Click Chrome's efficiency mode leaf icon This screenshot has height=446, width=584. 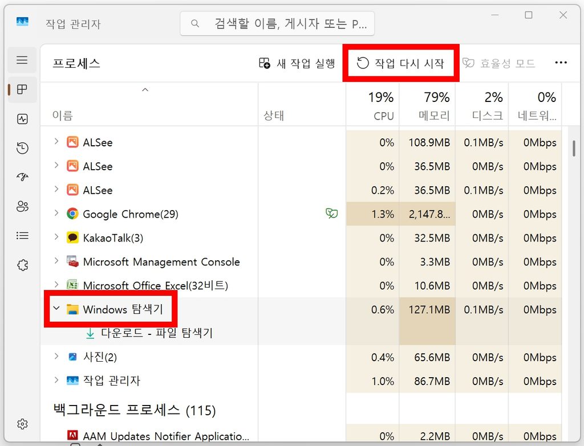coord(331,213)
